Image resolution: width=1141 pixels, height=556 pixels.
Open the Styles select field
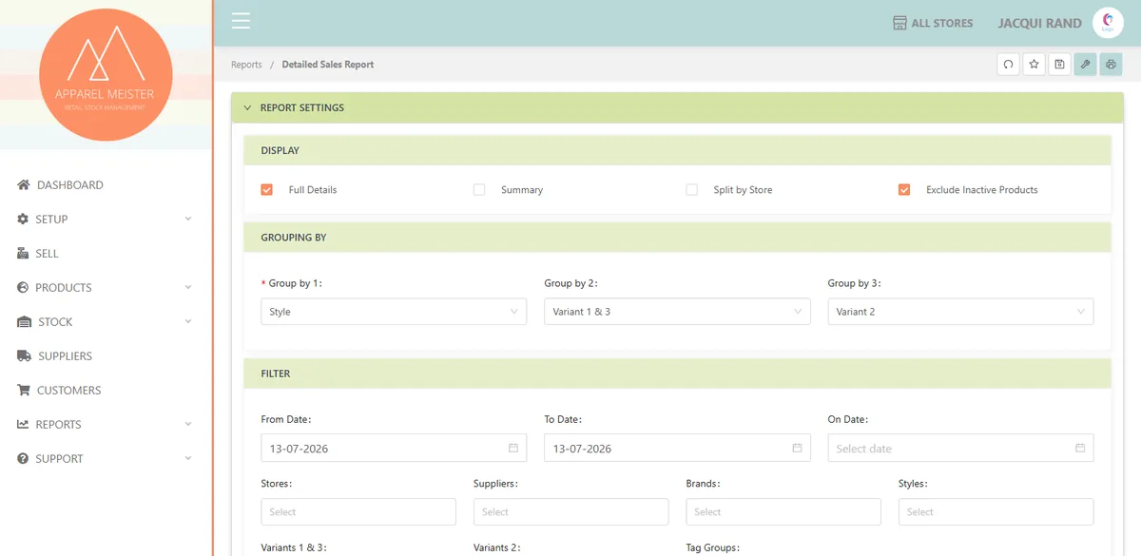tap(996, 512)
